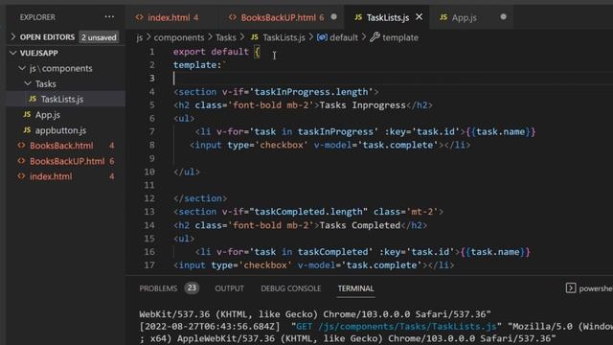Open the Output panel tab

(x=229, y=288)
